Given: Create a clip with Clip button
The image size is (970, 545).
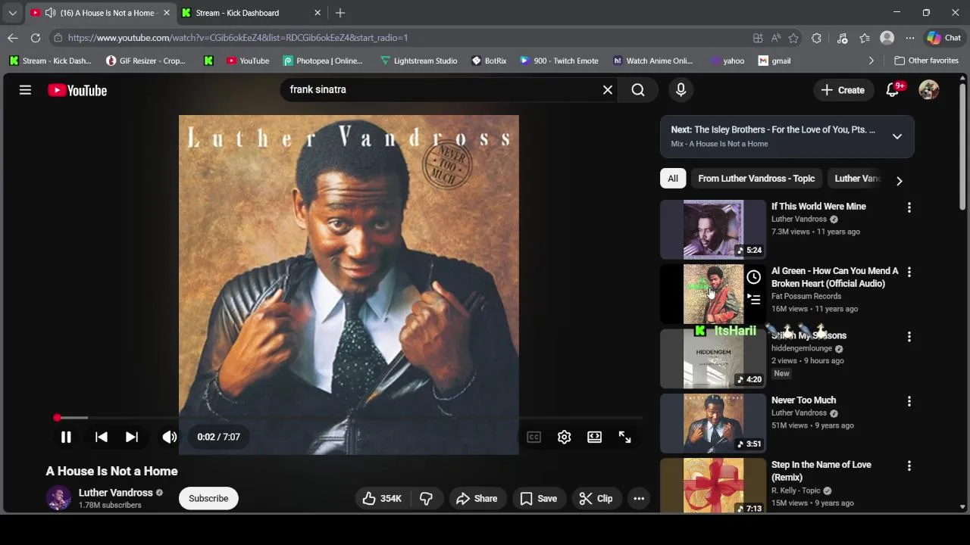Looking at the screenshot, I should pyautogui.click(x=596, y=498).
